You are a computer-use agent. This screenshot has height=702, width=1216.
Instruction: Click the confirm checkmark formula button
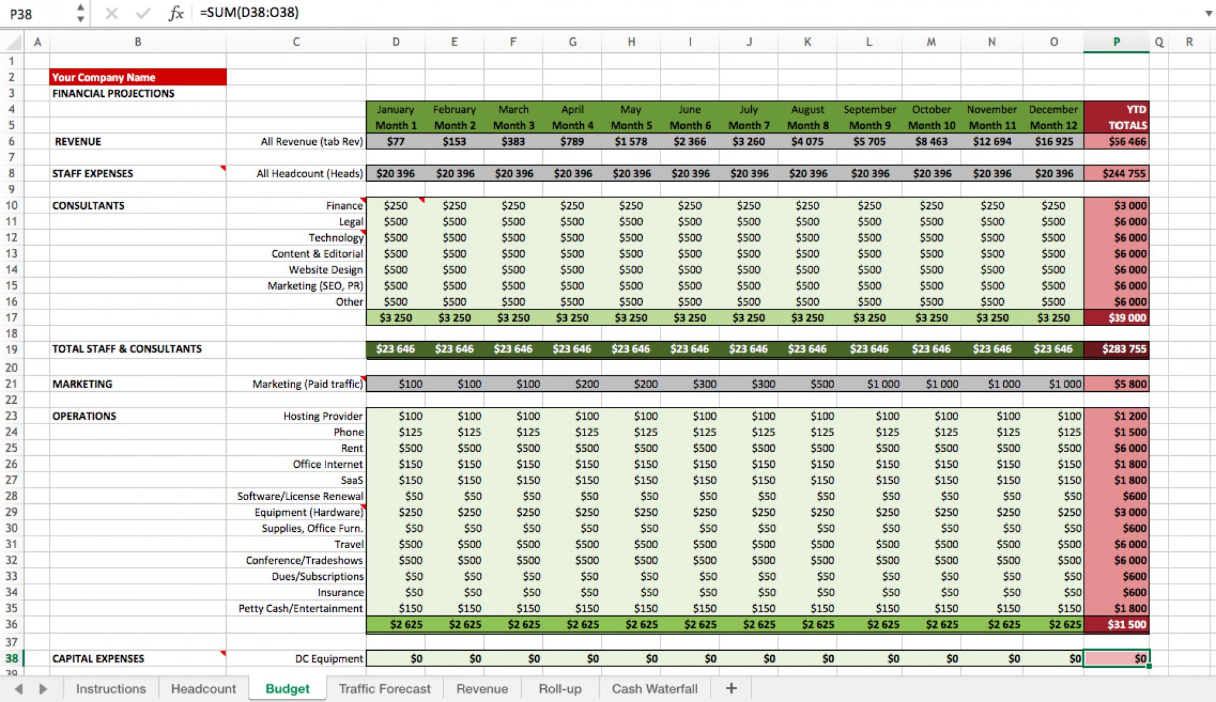click(143, 13)
